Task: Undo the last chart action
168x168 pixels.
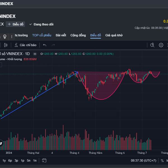Action: 45,45
